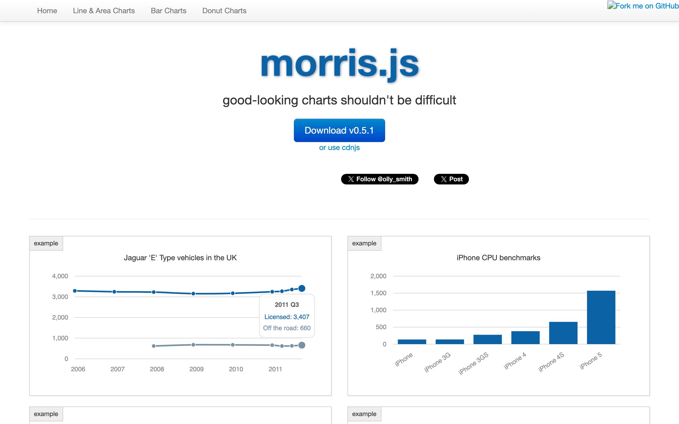Click the iPhone 3G bar
The image size is (679, 424).
(450, 342)
